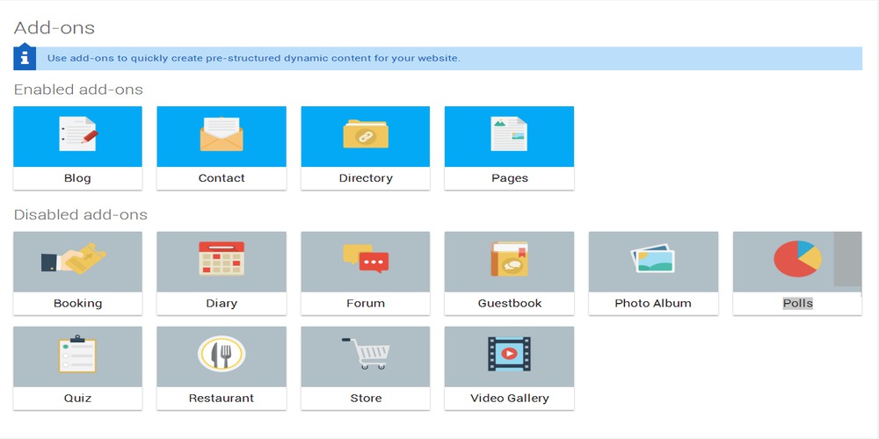Select the Restaurant plate icon
The width and height of the screenshot is (879, 439).
pyautogui.click(x=222, y=354)
